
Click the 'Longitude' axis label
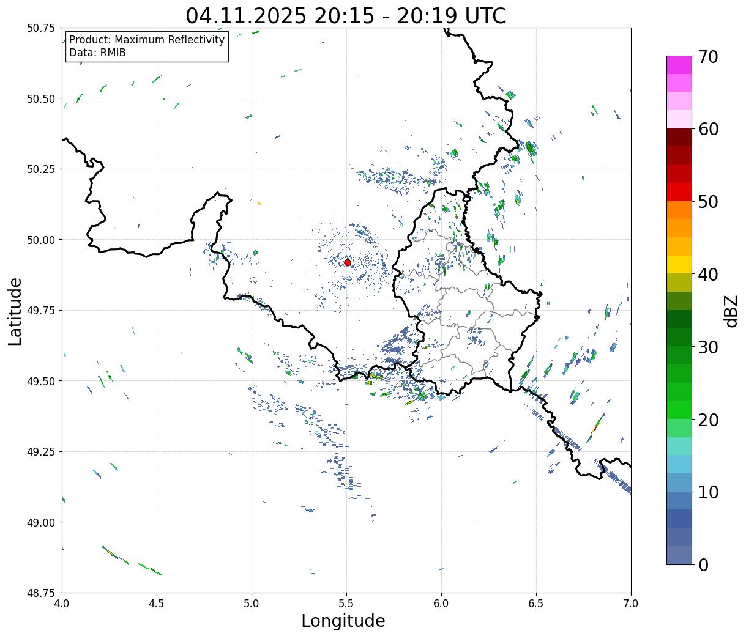(x=343, y=621)
